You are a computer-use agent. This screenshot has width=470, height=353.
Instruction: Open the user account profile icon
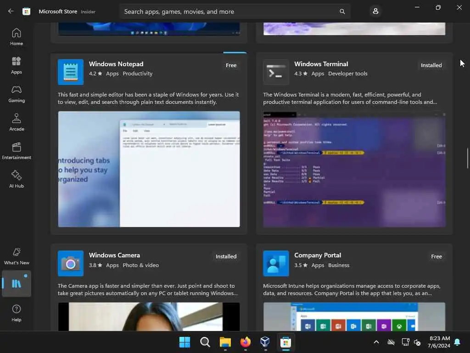[375, 11]
